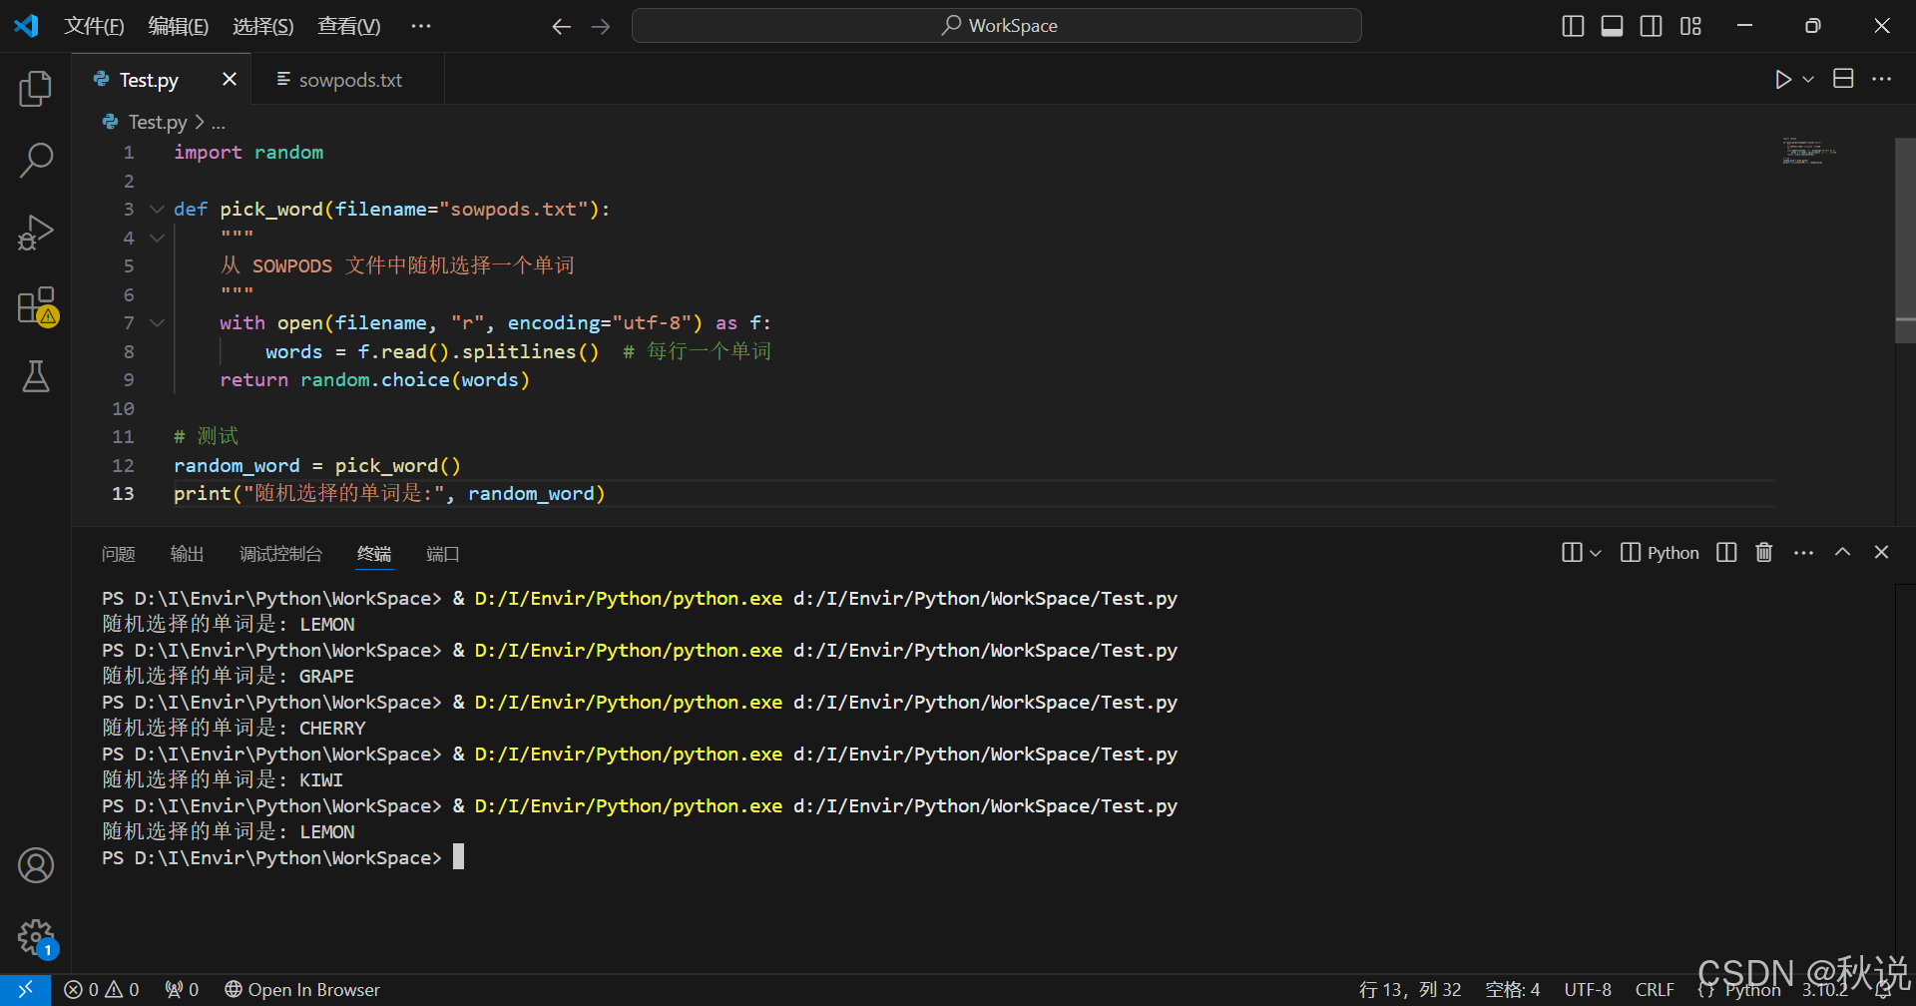Screen dimensions: 1916x1006
Task: Click the code minimap preview
Action: (1808, 152)
